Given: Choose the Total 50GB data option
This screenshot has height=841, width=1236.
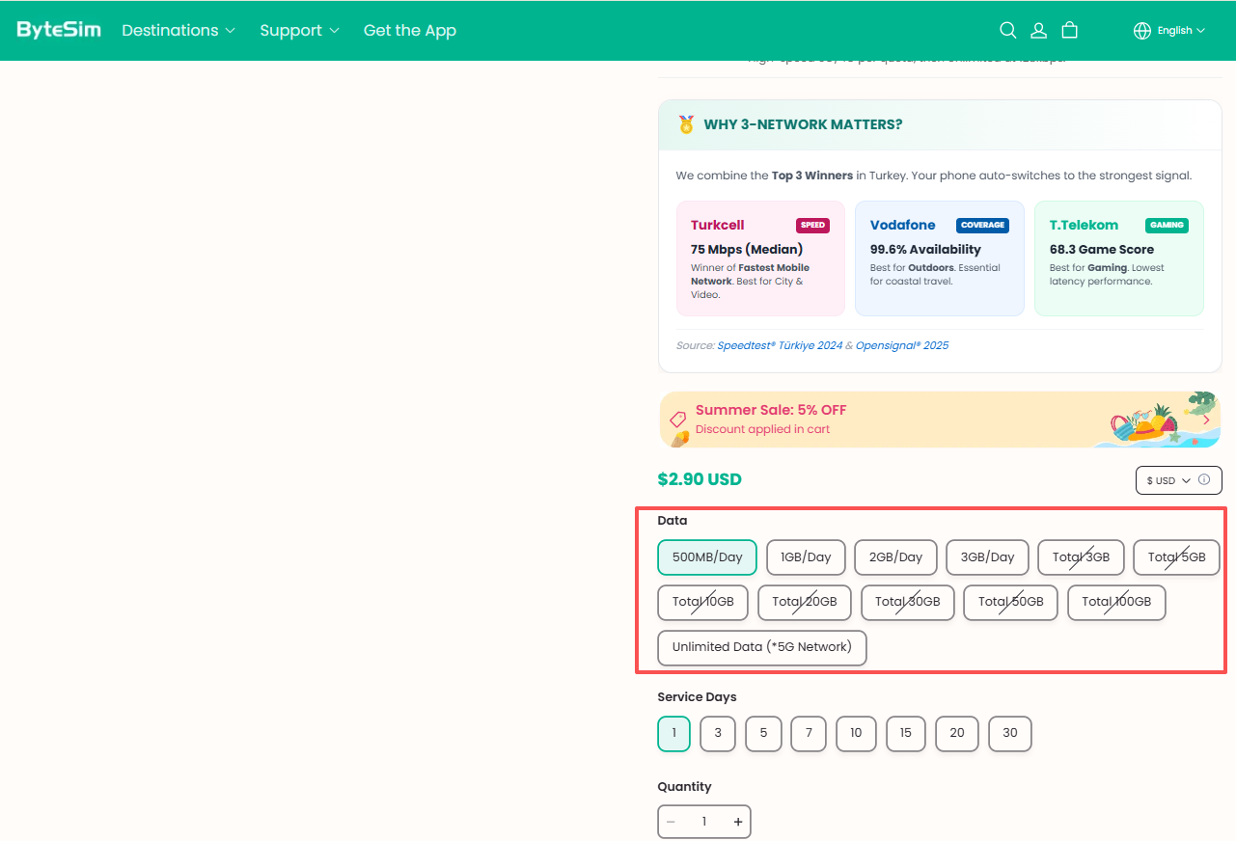Looking at the screenshot, I should 1011,602.
